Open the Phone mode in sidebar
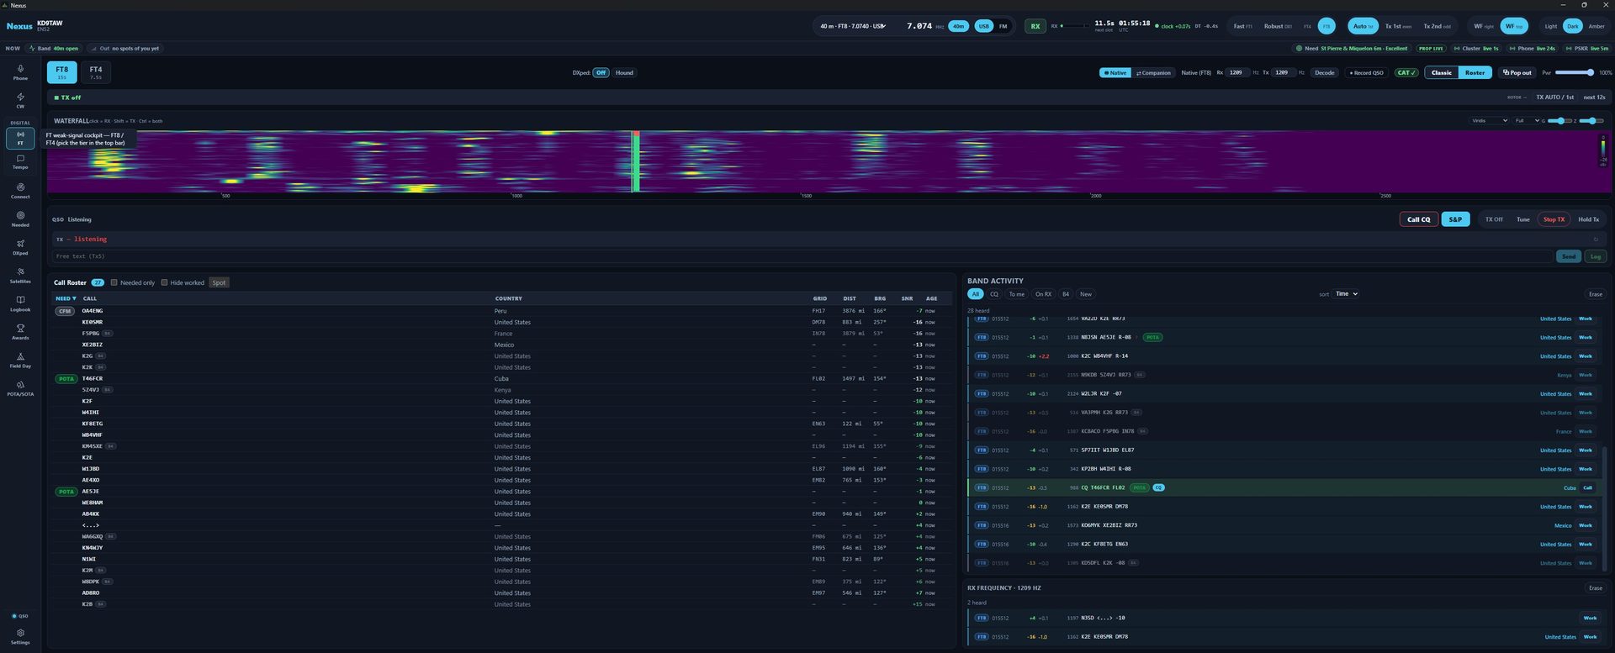The image size is (1615, 653). pyautogui.click(x=20, y=72)
